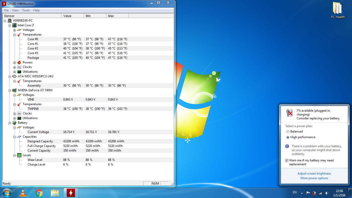
Task: Open Windows Explorer from the taskbar
Action: point(55,193)
